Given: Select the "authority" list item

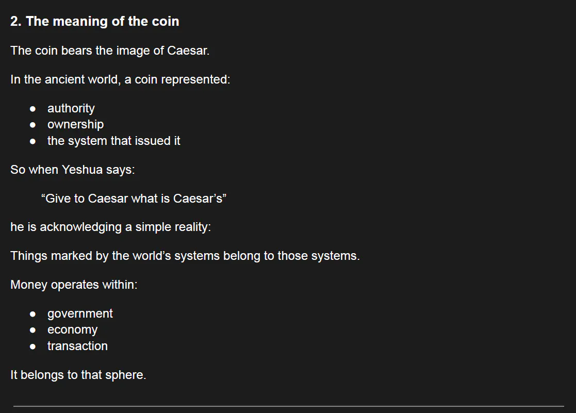Looking at the screenshot, I should click(x=71, y=108).
